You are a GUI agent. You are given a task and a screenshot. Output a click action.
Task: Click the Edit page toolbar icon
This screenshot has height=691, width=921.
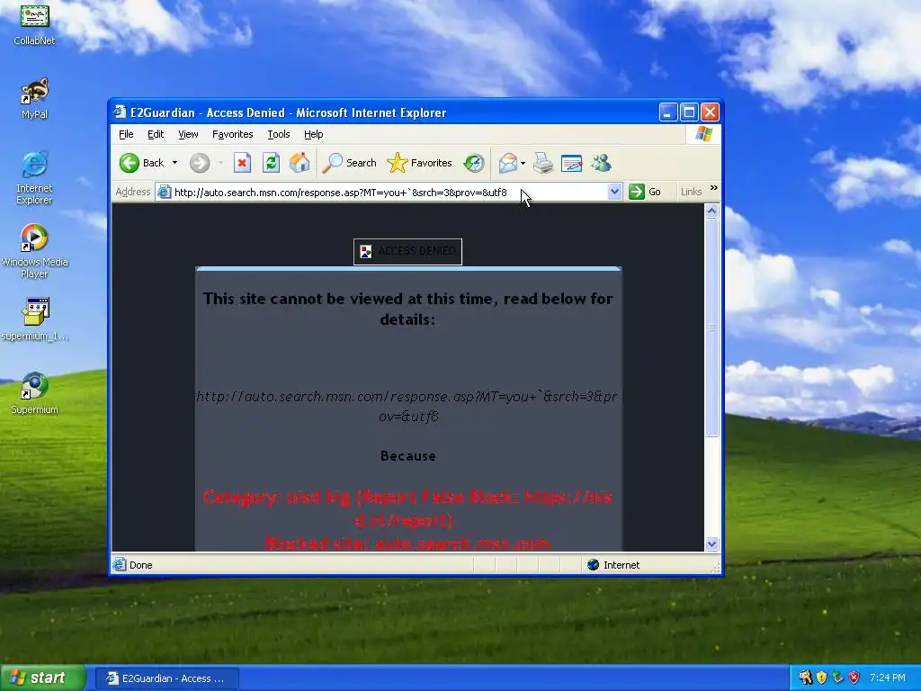571,163
